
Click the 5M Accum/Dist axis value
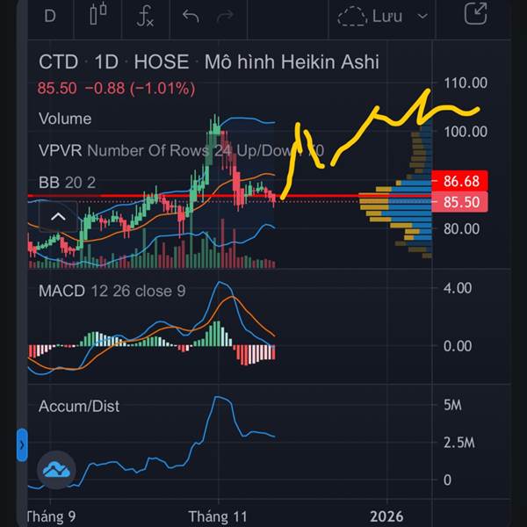point(452,405)
